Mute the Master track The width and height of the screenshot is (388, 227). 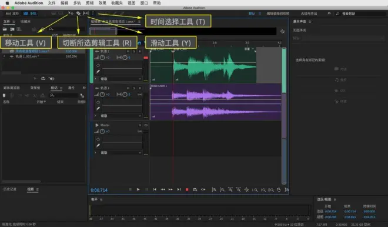point(140,125)
